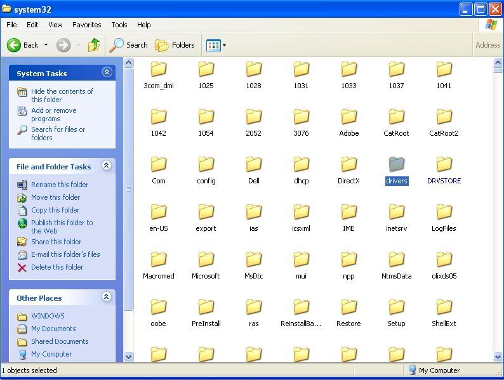The height and width of the screenshot is (380, 504).
Task: Toggle the Folders pane button
Action: [175, 45]
